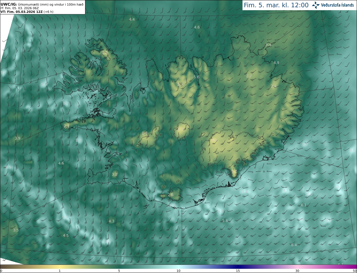Click the '30' tick on the colour scale

pos(297,271)
